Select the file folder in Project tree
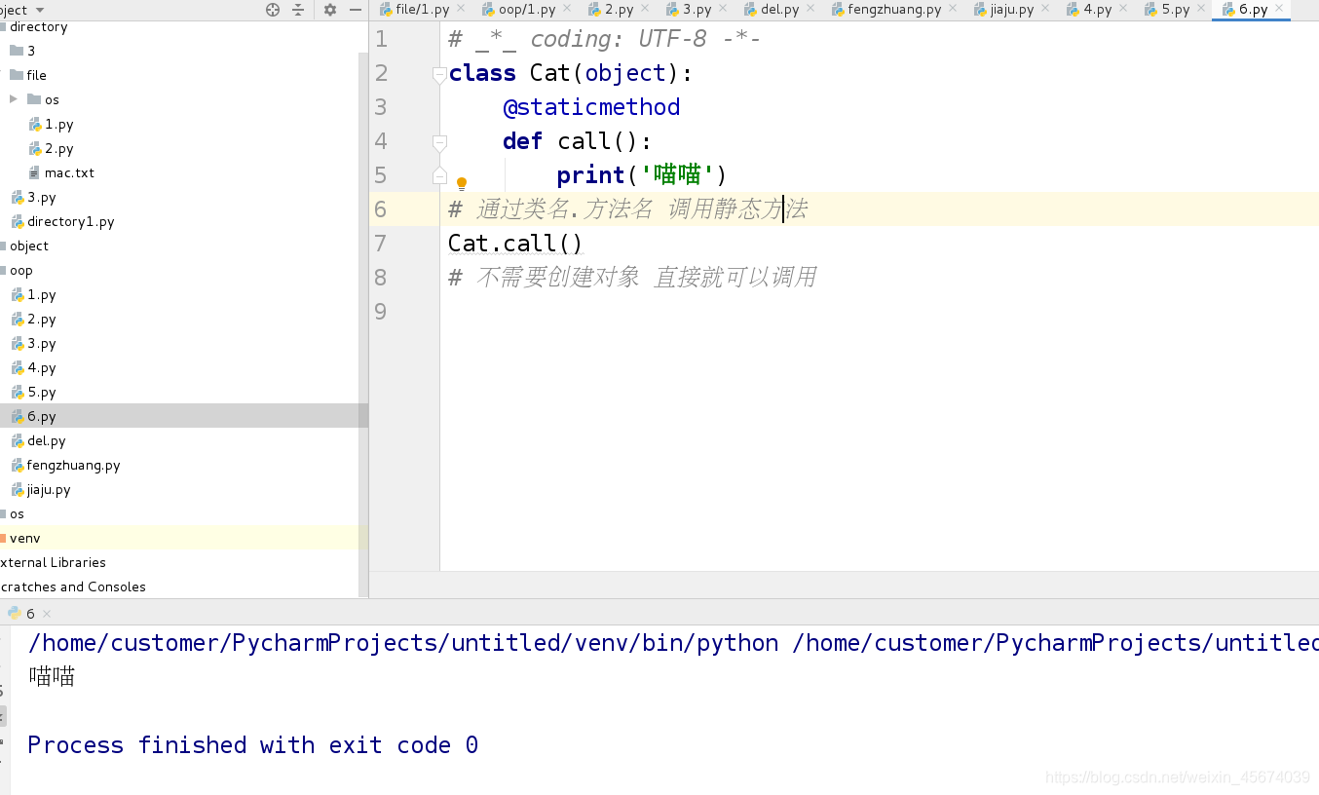 (x=36, y=75)
